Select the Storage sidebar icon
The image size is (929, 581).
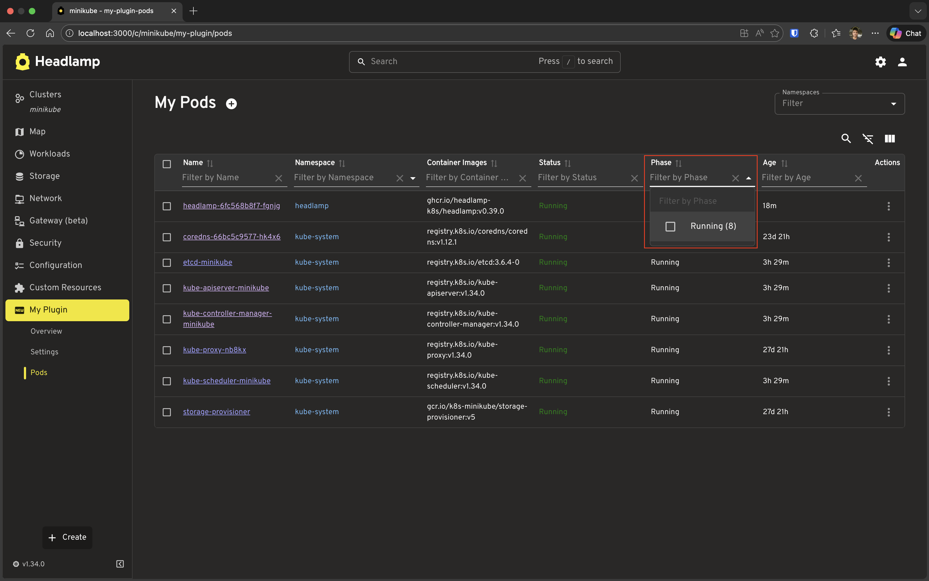[20, 176]
